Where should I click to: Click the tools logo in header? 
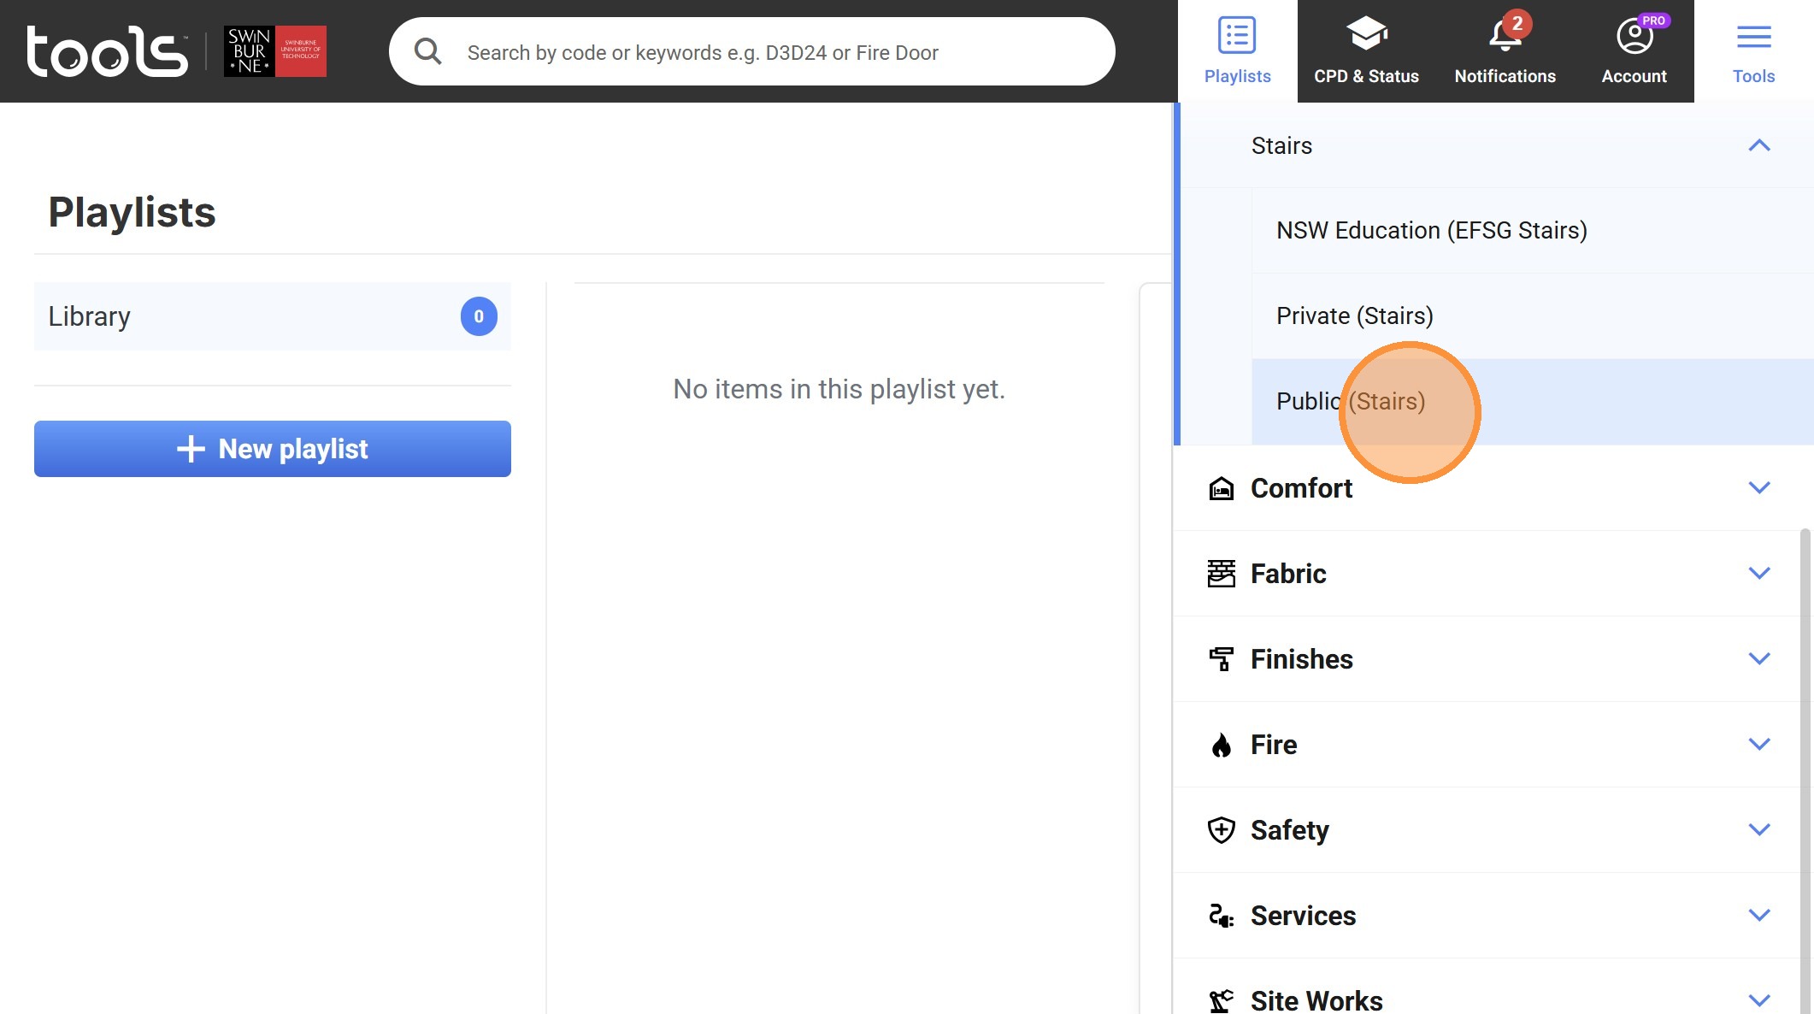tap(107, 51)
